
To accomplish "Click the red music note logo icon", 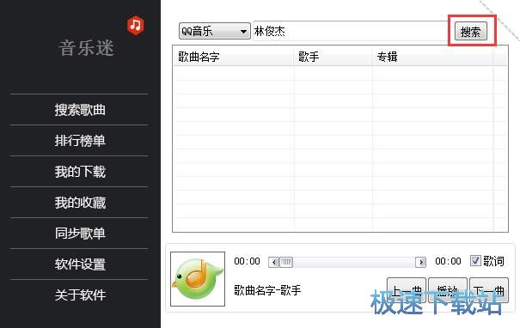I will tap(135, 25).
